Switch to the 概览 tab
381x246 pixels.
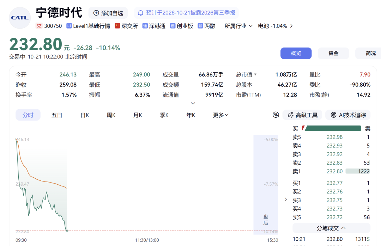(x=296, y=53)
